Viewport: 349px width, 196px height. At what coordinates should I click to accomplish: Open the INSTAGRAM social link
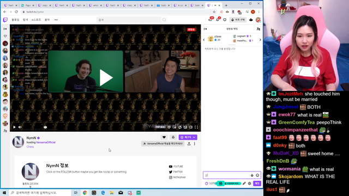177,177
